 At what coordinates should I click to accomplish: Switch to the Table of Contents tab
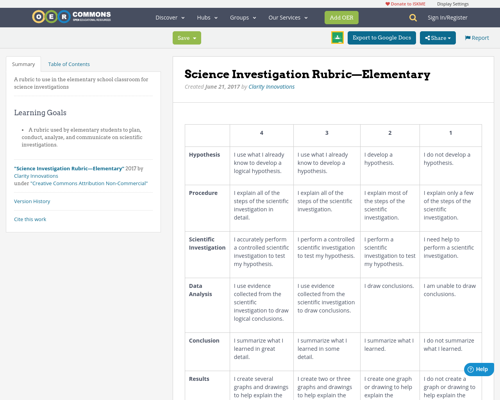(x=69, y=64)
